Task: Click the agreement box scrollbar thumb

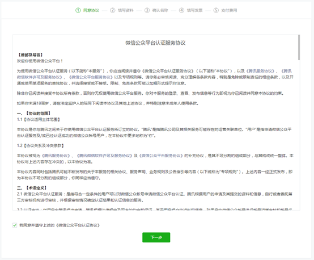Action: point(299,48)
